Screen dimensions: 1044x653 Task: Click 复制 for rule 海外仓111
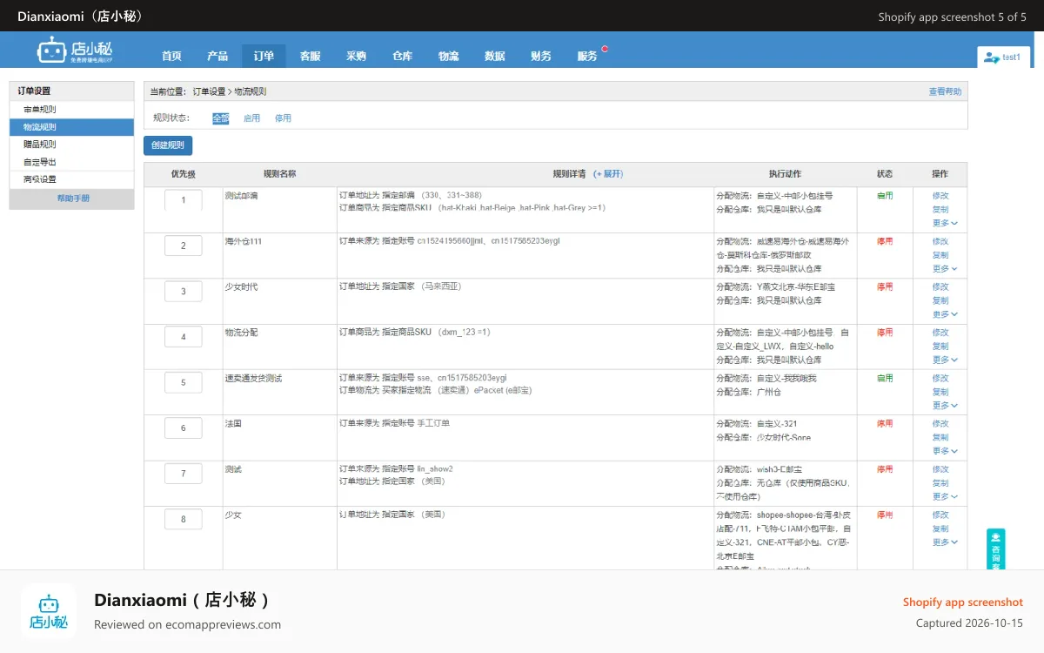[940, 255]
